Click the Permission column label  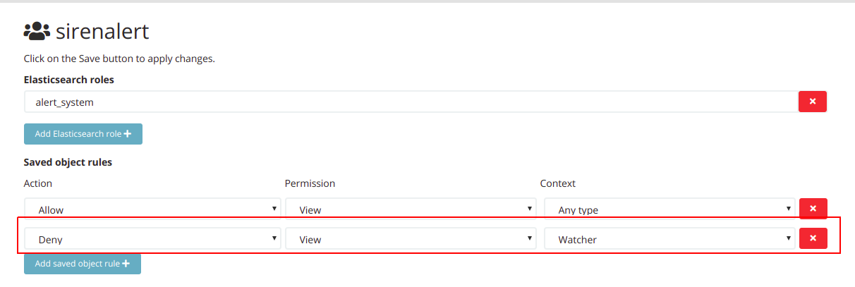(310, 183)
